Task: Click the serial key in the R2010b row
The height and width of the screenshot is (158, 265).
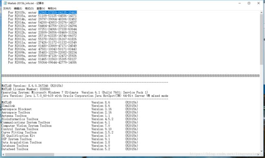Action: coord(57,46)
